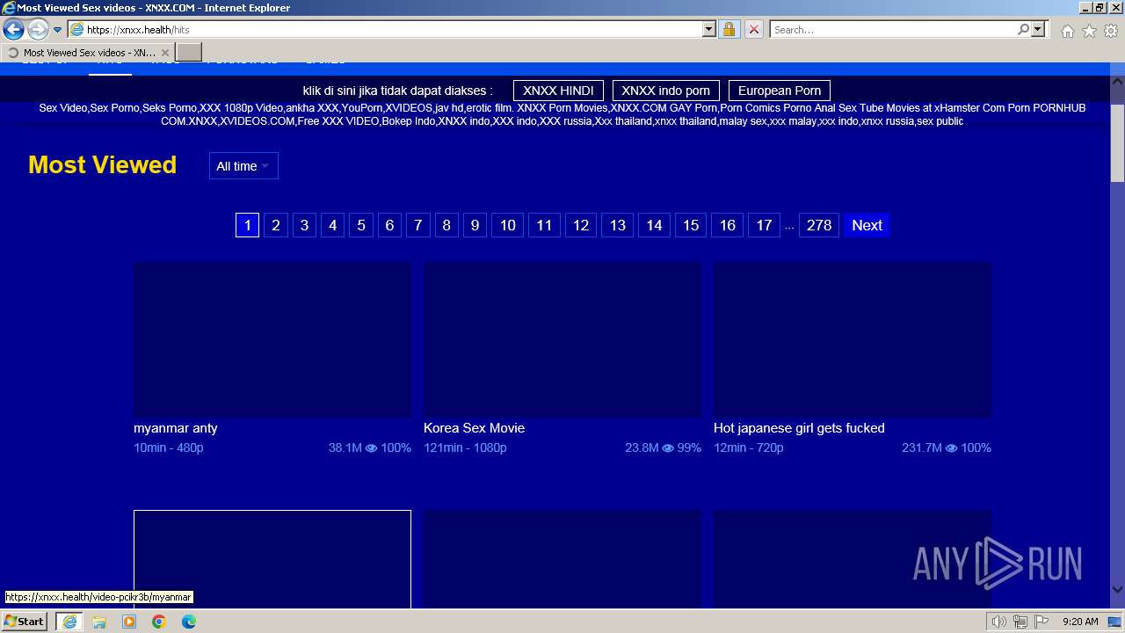Focus the Search box in toolbar
The image size is (1125, 633).
893,30
